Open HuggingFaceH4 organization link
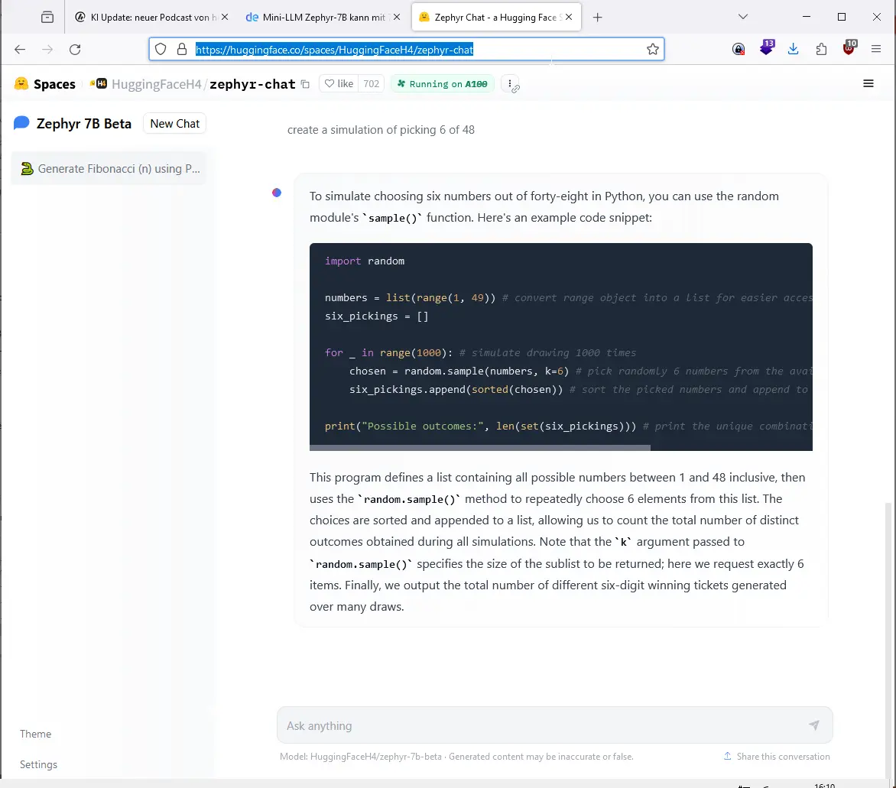This screenshot has height=788, width=896. pos(157,84)
